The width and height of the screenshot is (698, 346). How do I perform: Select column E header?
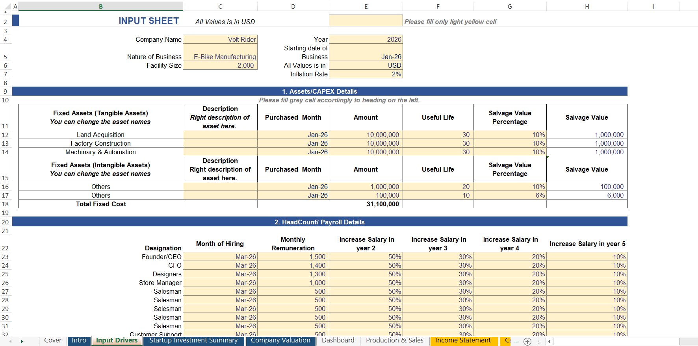(366, 6)
